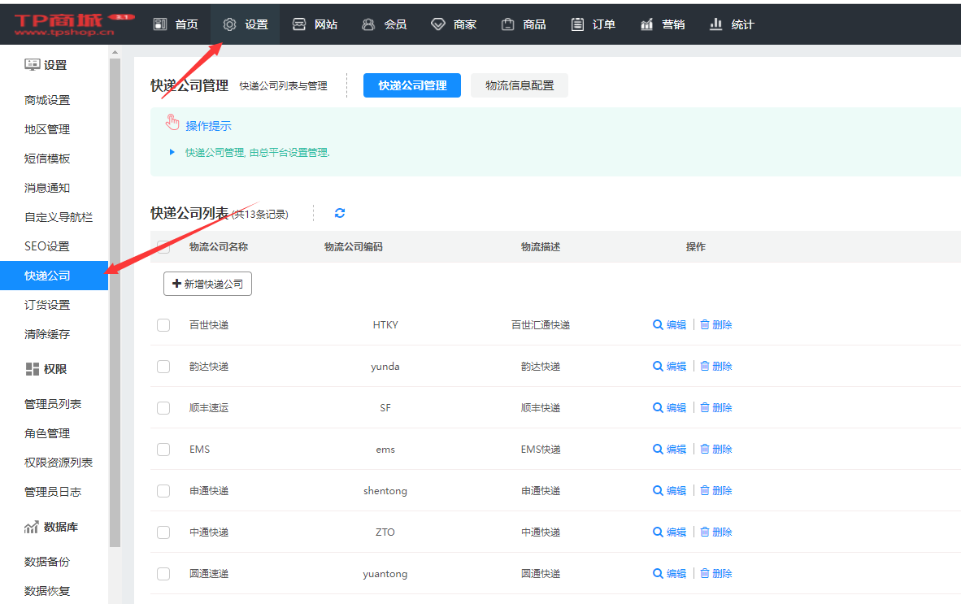This screenshot has height=604, width=961.
Task: Click 编辑 link for 韵达快递
Action: pyautogui.click(x=668, y=365)
